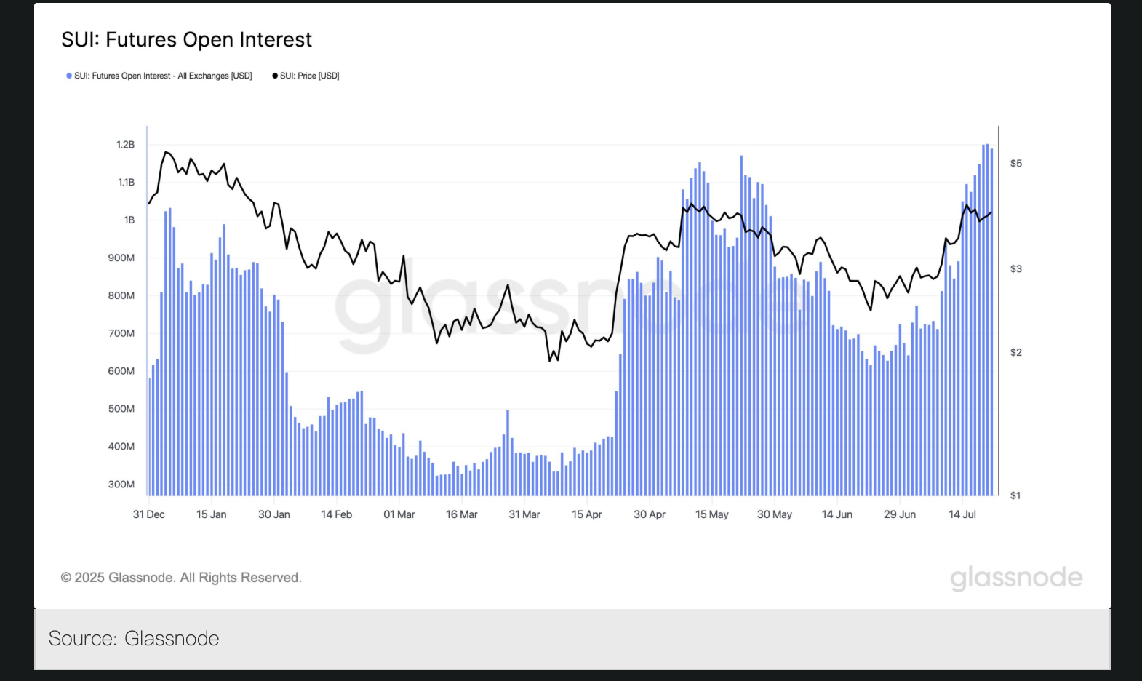Viewport: 1142px width, 681px height.
Task: Toggle the 'Futures Open Interest - All Exchanges' legend label
Action: tap(163, 76)
